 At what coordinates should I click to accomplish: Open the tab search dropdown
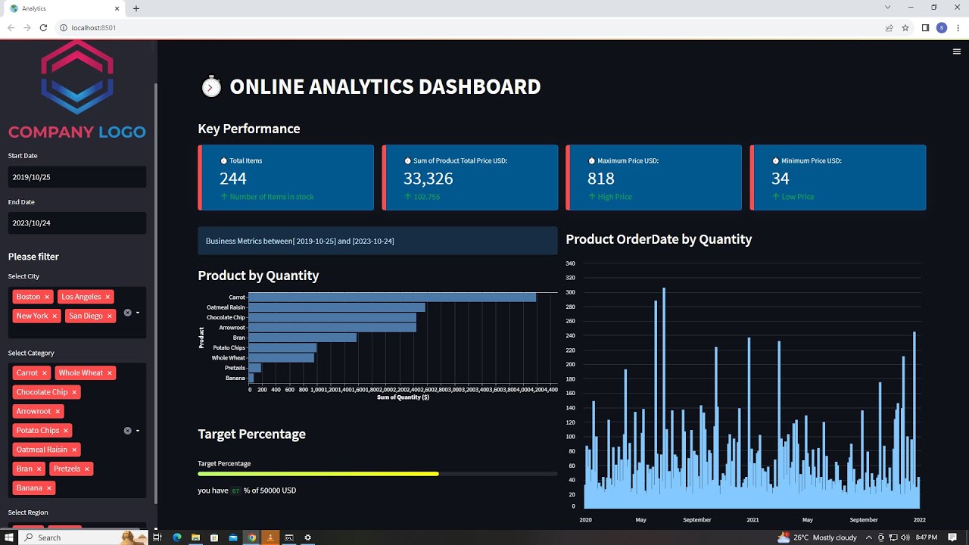point(888,8)
